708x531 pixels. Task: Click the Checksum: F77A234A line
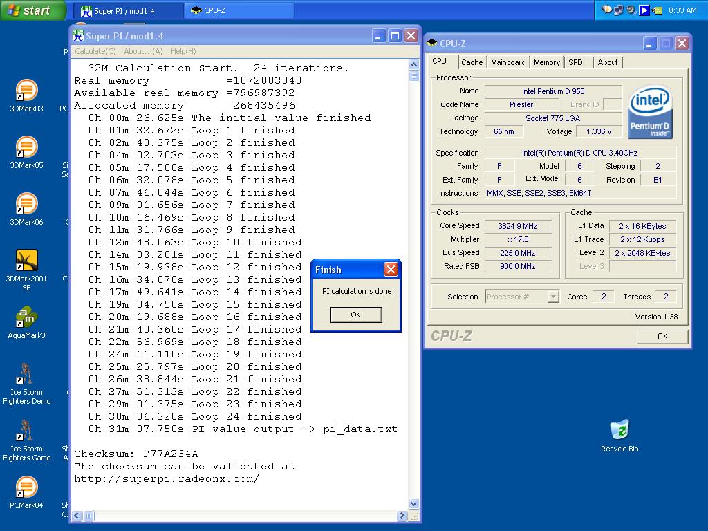[x=136, y=454]
